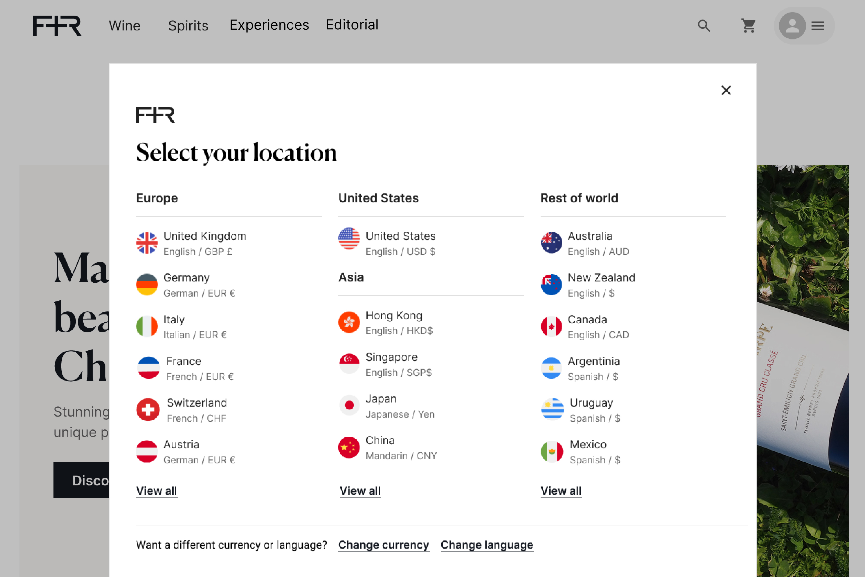Viewport: 865px width, 577px height.
Task: Expand Rest of world View all
Action: tap(561, 491)
